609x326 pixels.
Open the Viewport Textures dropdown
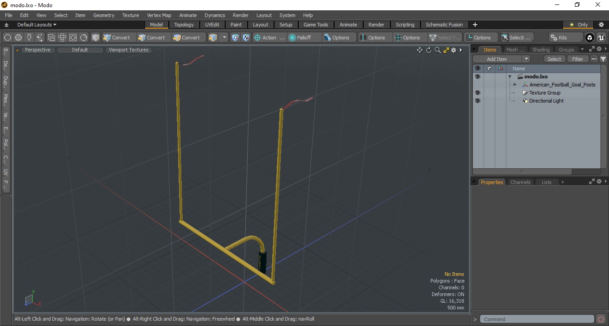[129, 50]
